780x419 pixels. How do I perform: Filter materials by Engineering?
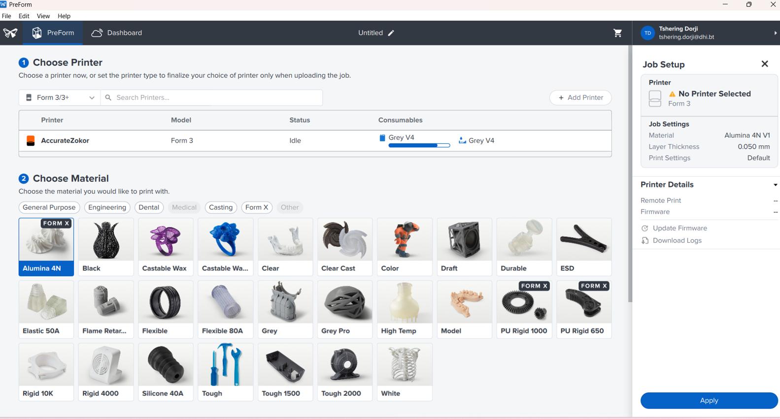(107, 207)
